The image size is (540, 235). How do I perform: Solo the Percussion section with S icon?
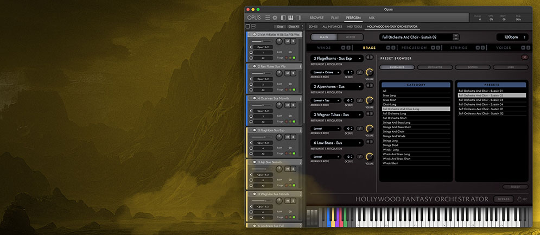tap(438, 48)
